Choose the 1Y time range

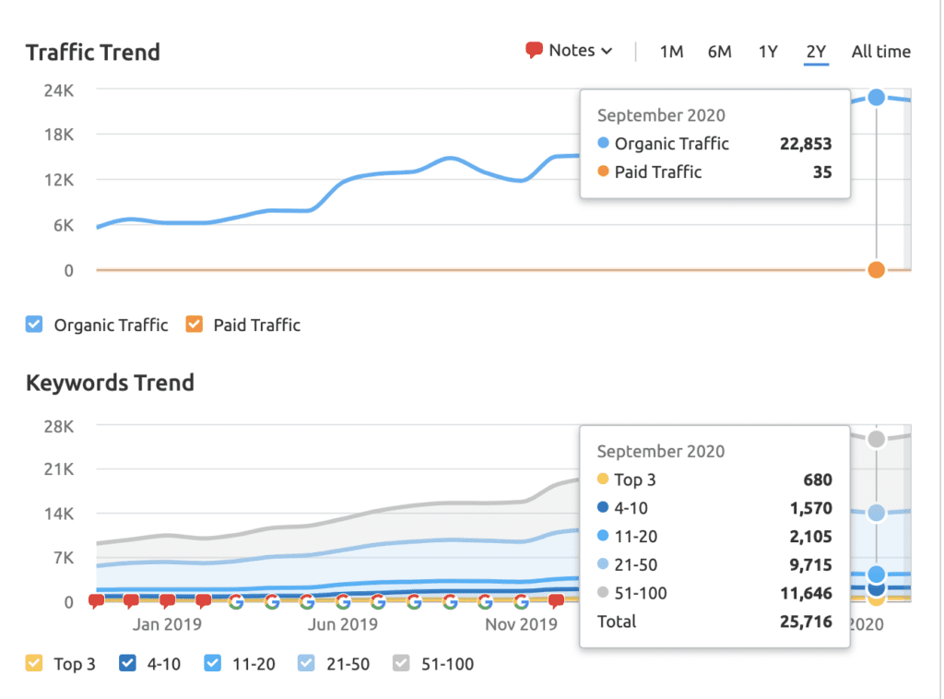point(768,52)
